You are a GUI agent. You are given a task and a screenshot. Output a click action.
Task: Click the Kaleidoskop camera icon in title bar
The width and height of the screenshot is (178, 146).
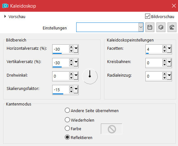point(5,6)
